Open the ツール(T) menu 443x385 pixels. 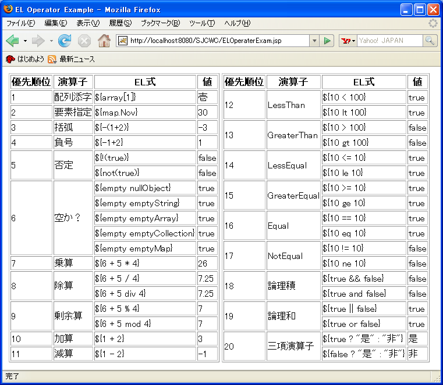[x=202, y=23]
